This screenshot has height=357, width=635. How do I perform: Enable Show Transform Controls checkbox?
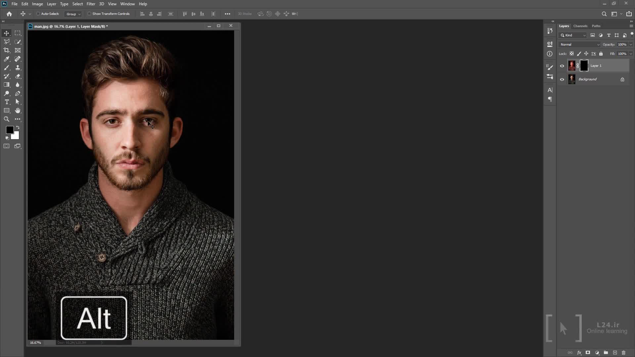point(89,14)
